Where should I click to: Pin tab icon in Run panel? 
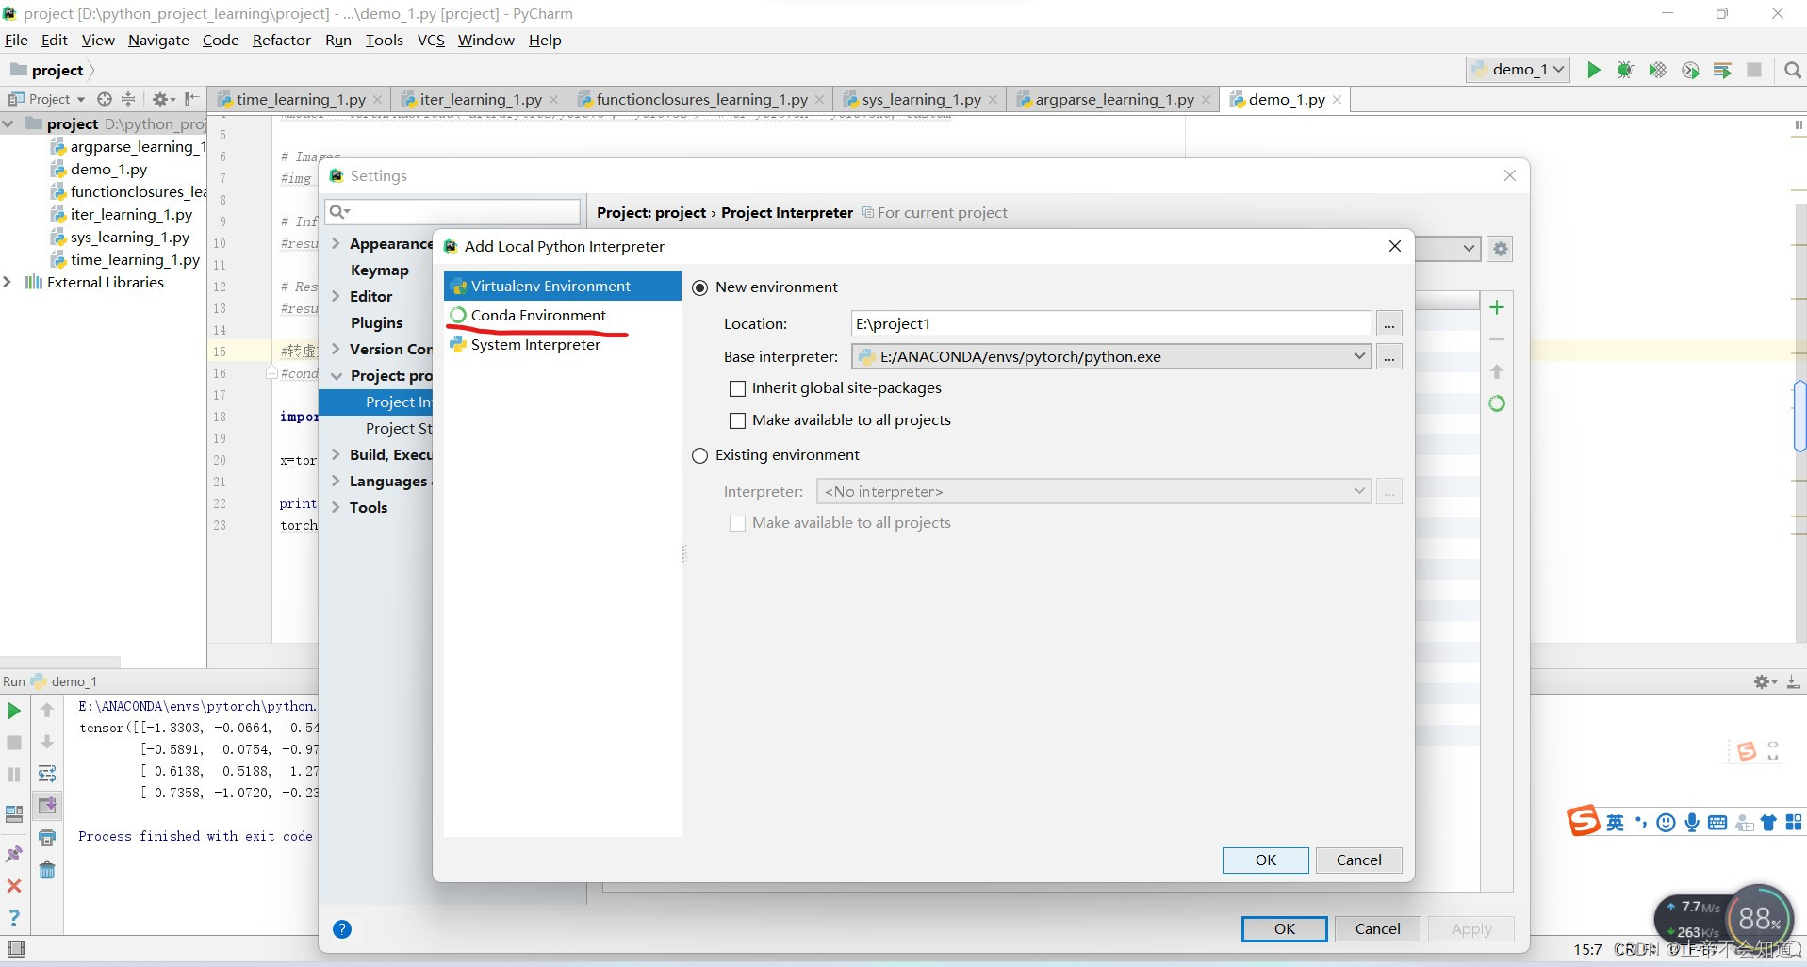point(14,854)
